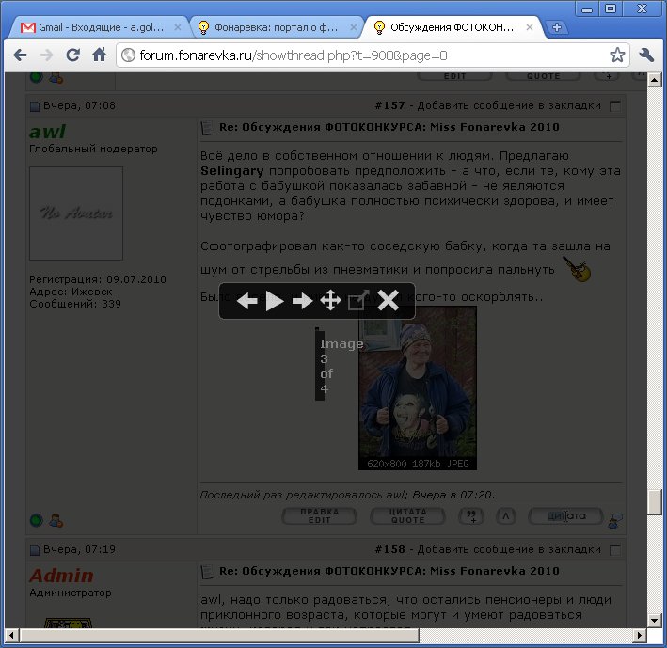Click horizontal scrollbar left arrow

[11, 636]
